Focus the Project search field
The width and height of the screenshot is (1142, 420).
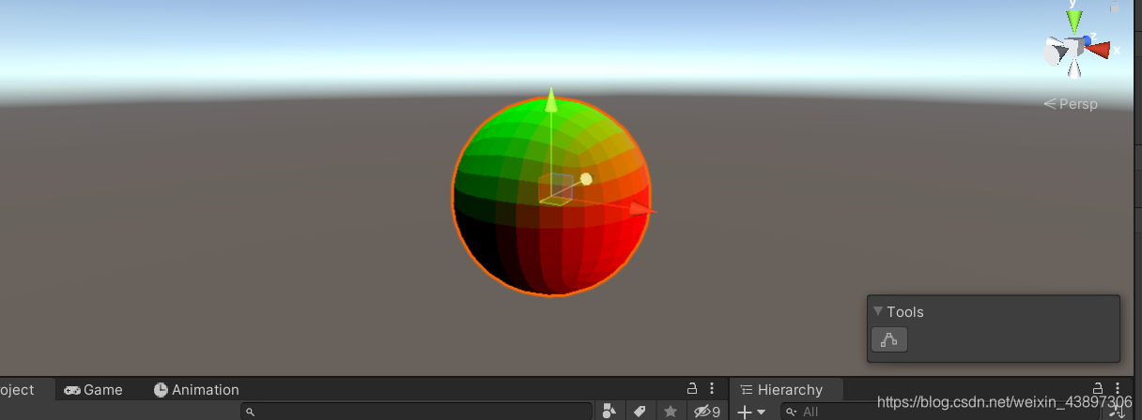coord(417,412)
